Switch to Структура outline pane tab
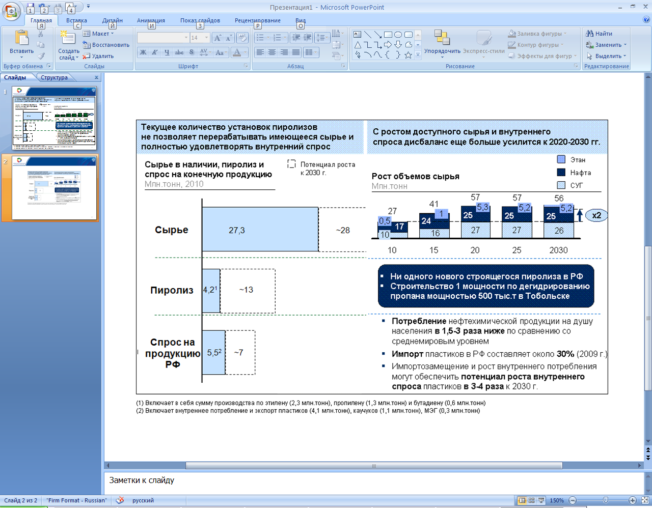 click(x=54, y=77)
